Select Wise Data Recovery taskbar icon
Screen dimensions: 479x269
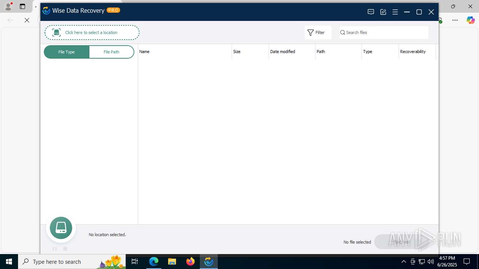point(209,262)
